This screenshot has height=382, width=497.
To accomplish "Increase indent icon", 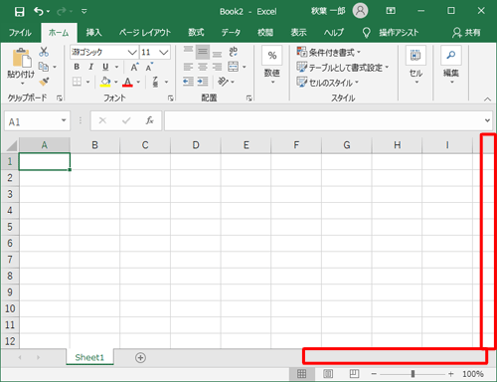I will (203, 82).
